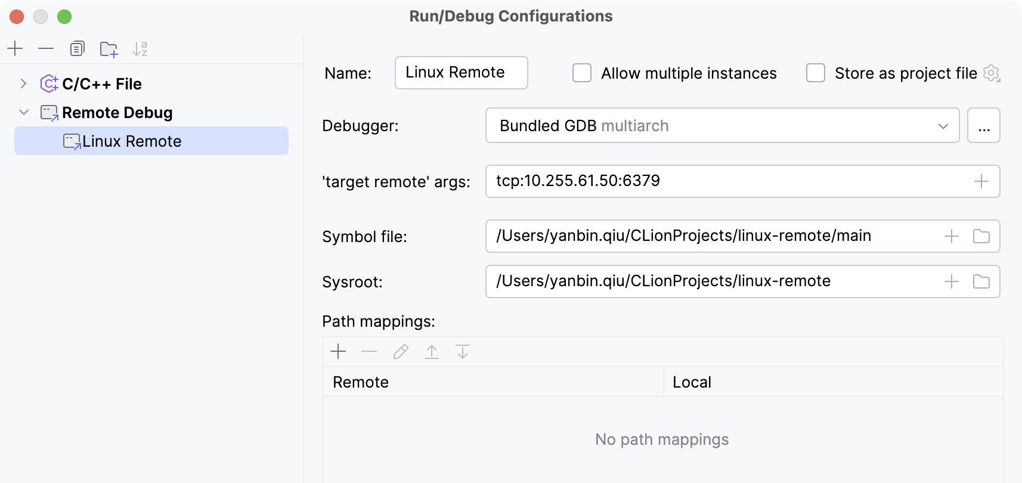1022x483 pixels.
Task: Remove the selected configuration with minus icon
Action: coord(46,48)
